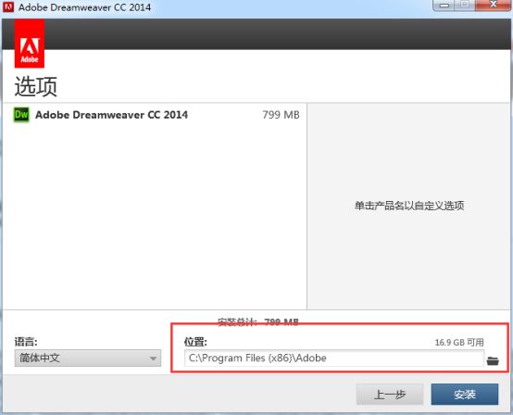Click the 单击产品名以自定义选项 hint text
The width and height of the screenshot is (513, 415).
click(x=409, y=206)
